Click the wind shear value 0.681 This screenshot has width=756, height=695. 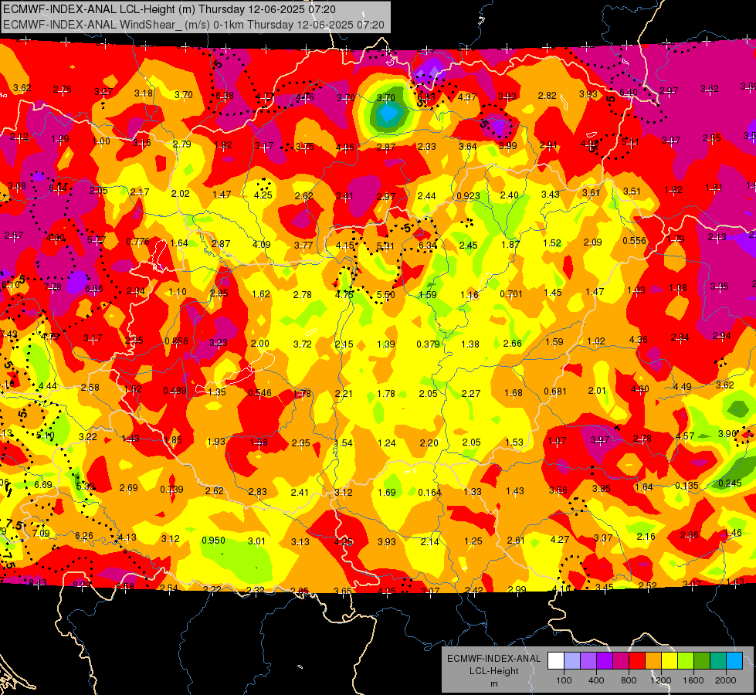click(x=555, y=392)
